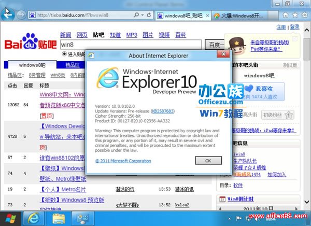
Task: Click q大梦不醒p author link
Action: 128,205
